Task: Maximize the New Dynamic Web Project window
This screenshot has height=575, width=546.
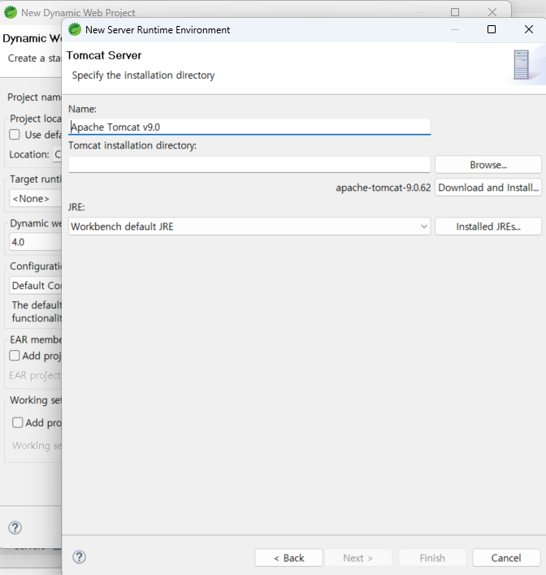Action: coord(455,12)
